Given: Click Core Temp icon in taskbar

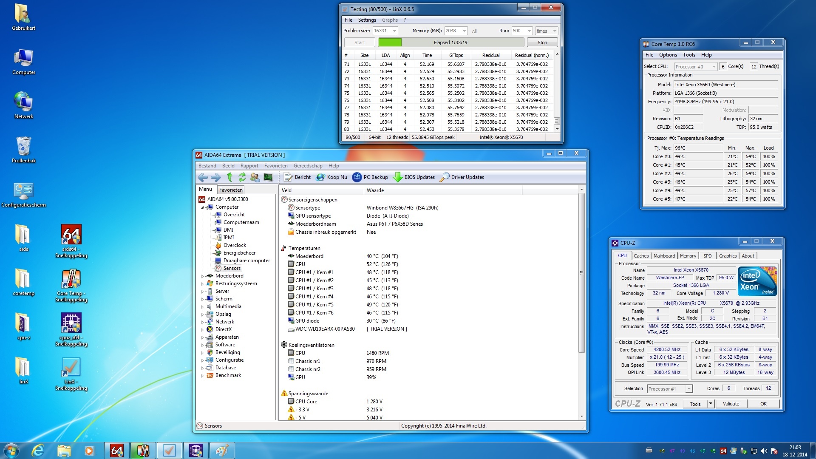Looking at the screenshot, I should [143, 450].
